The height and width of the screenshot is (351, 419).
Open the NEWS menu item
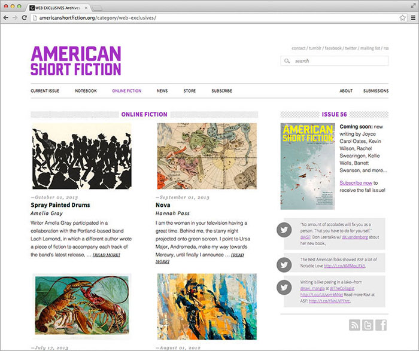pos(162,91)
